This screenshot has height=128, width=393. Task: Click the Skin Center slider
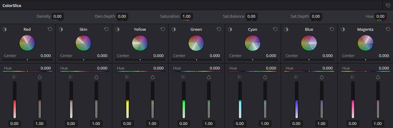pyautogui.click(x=84, y=60)
